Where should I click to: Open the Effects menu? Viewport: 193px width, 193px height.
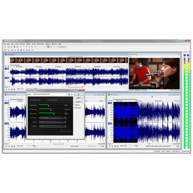(29, 44)
